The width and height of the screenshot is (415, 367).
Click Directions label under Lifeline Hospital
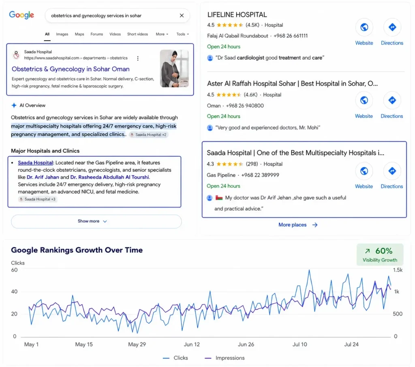click(392, 43)
